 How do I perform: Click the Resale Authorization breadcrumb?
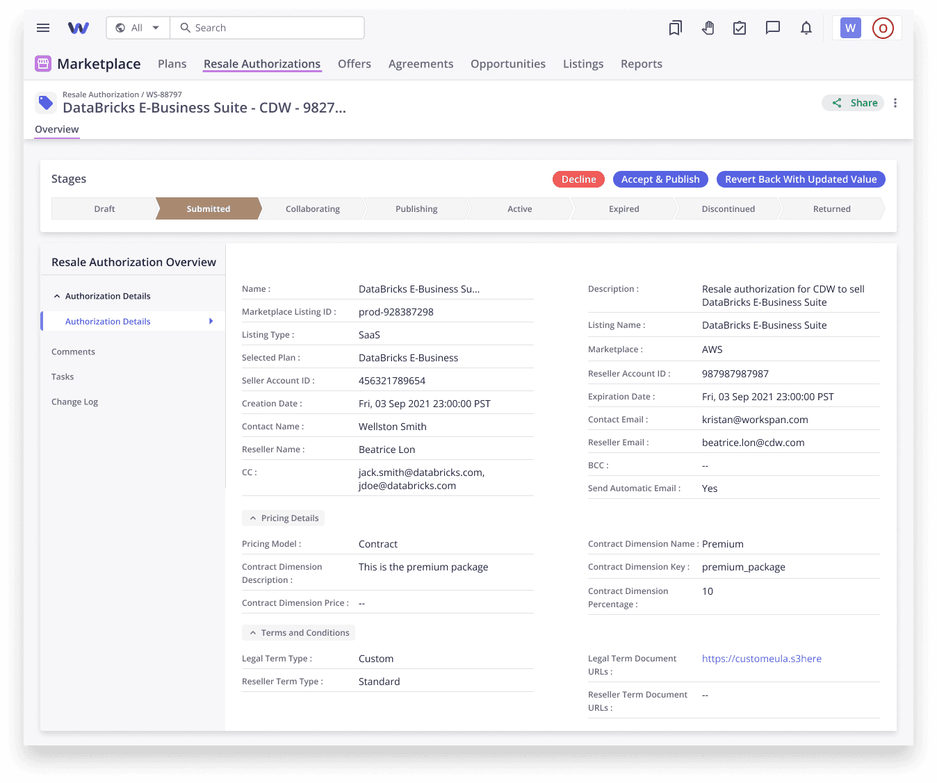click(x=101, y=94)
